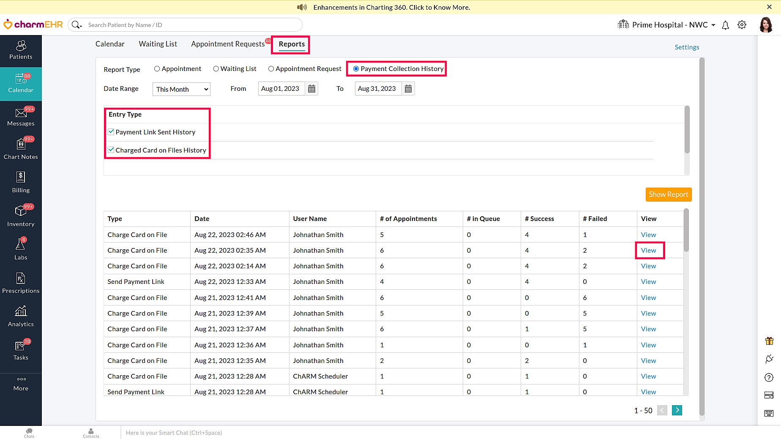Click the Show Report button

(668, 194)
